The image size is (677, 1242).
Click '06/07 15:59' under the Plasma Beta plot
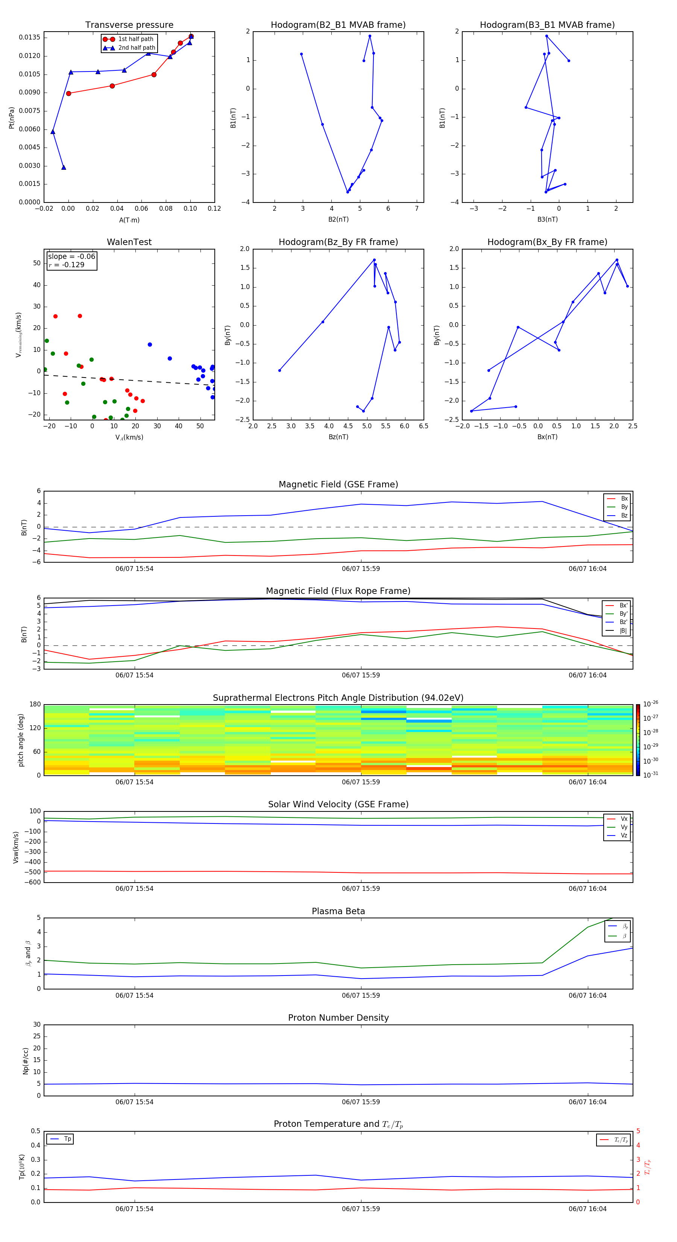(x=361, y=995)
